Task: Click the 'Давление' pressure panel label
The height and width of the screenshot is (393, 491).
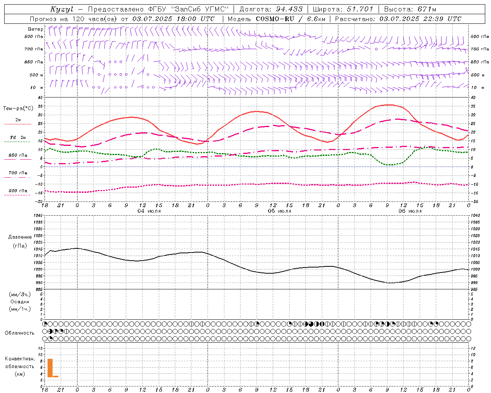Action: point(20,237)
